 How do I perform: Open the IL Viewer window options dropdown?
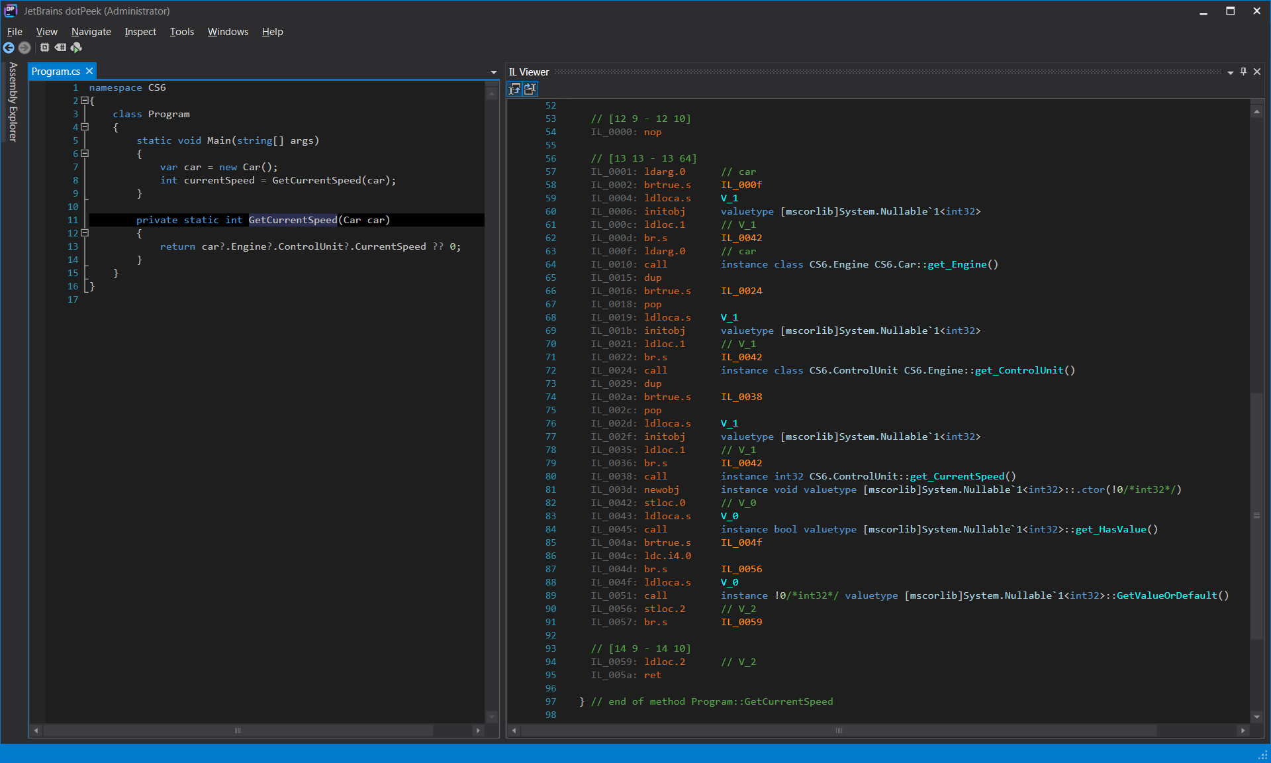(x=1230, y=72)
